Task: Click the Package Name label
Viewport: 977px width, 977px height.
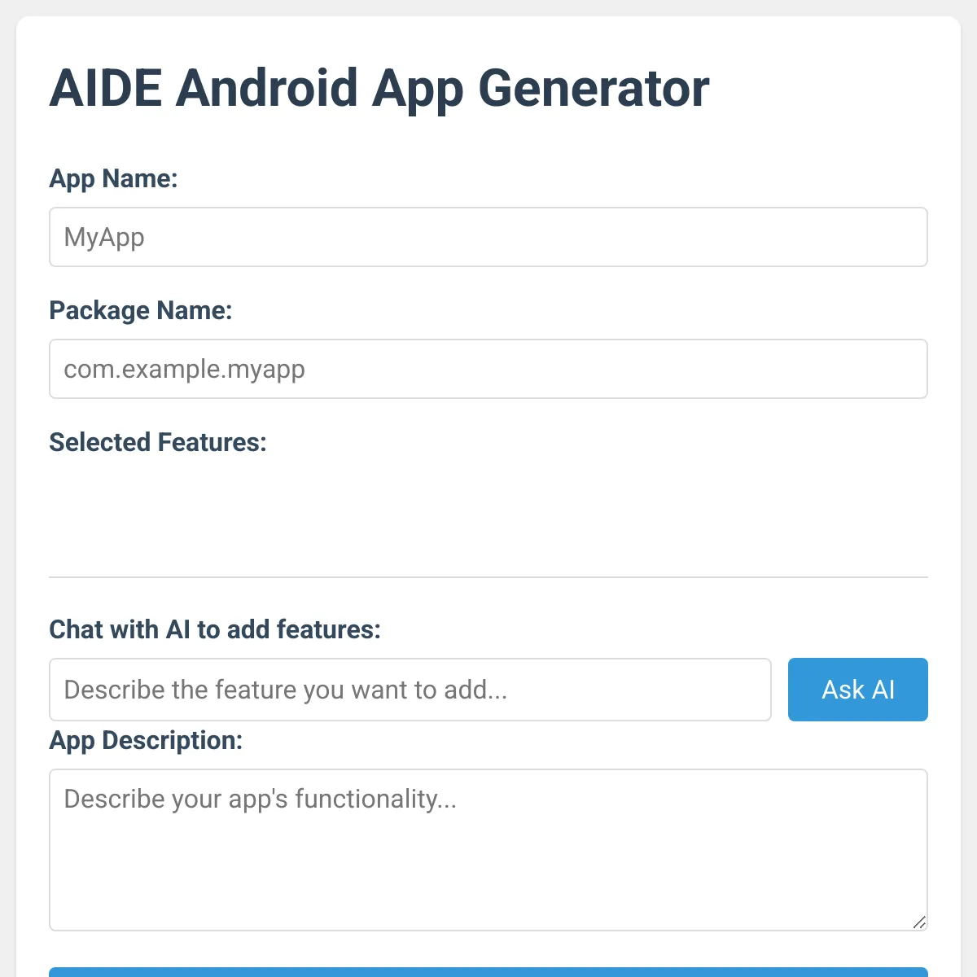Action: (x=141, y=310)
